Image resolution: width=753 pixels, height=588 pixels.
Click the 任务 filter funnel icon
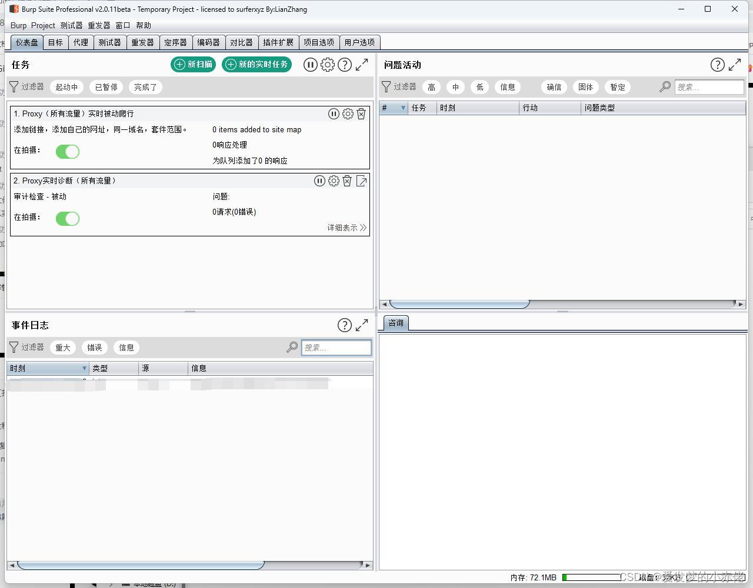coord(14,87)
